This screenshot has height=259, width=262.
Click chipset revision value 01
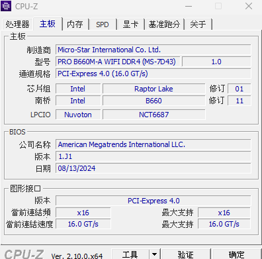[240, 89]
